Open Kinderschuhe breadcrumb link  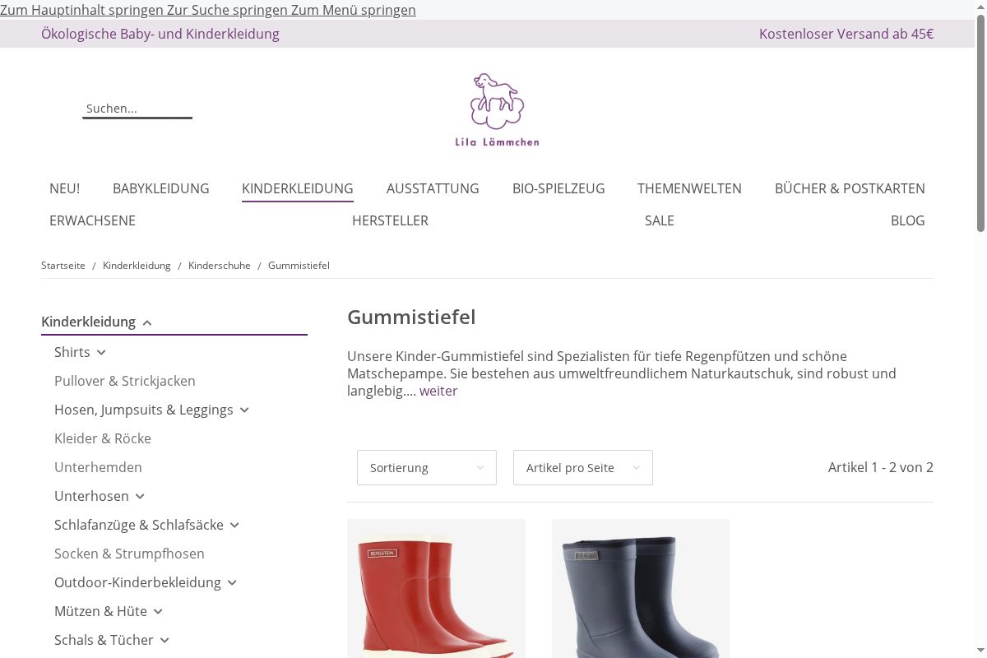(x=220, y=266)
